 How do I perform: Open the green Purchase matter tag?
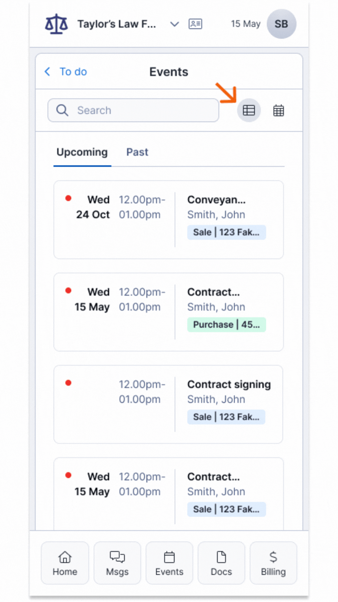[226, 325]
